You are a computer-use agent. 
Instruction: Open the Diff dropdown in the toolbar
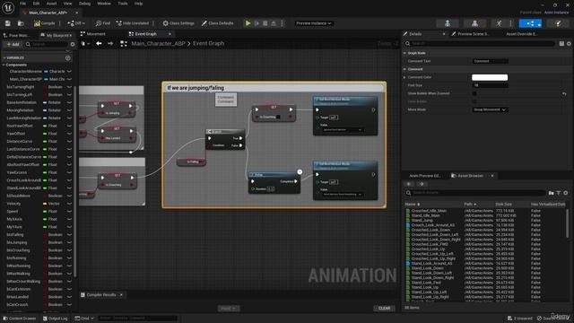click(76, 23)
